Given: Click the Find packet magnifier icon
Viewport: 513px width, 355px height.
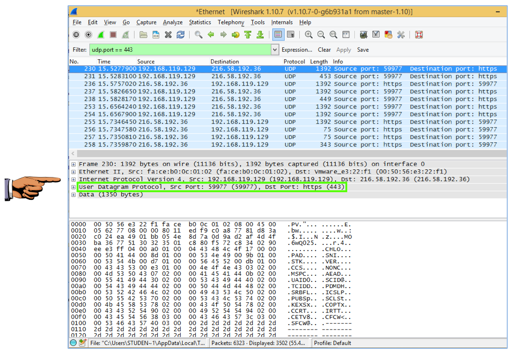Looking at the screenshot, I should tap(198, 35).
